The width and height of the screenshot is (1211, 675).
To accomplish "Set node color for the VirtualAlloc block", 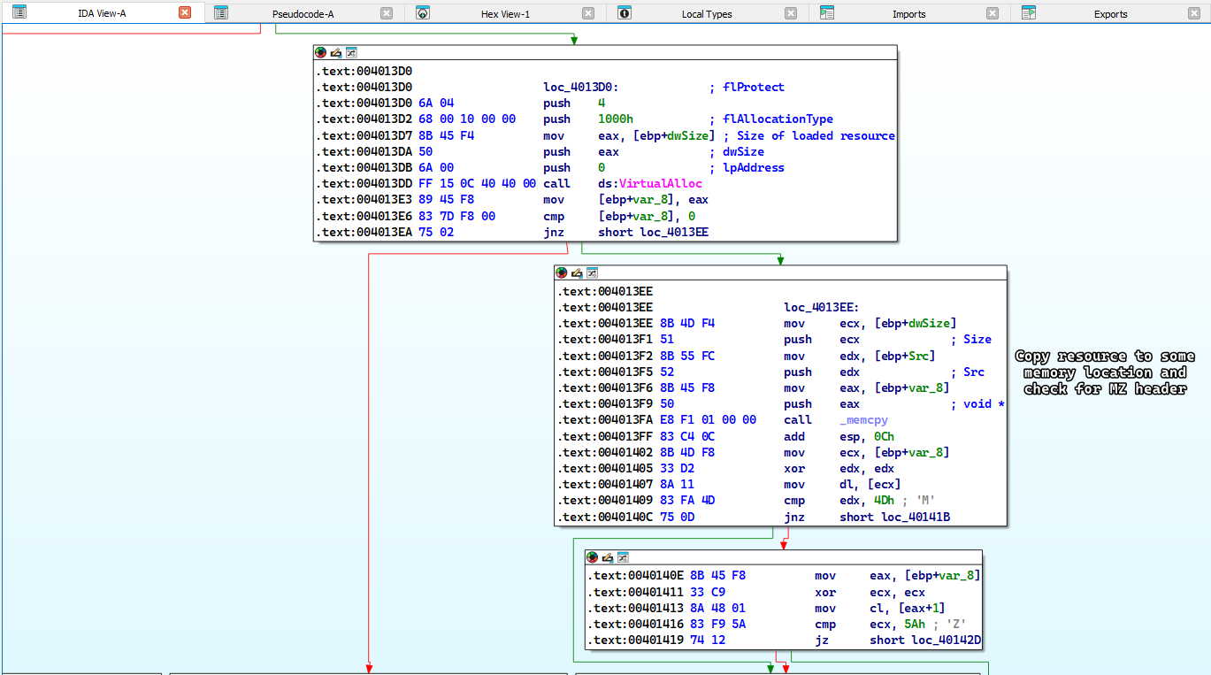I will pos(321,53).
